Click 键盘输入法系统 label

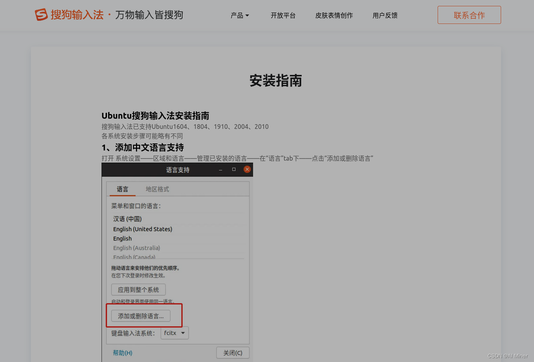pyautogui.click(x=133, y=333)
